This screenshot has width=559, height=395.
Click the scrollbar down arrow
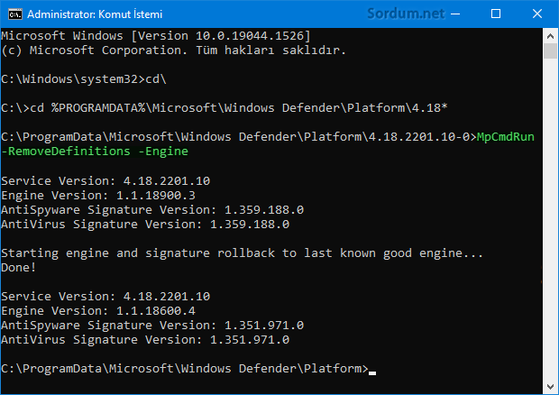(x=550, y=387)
